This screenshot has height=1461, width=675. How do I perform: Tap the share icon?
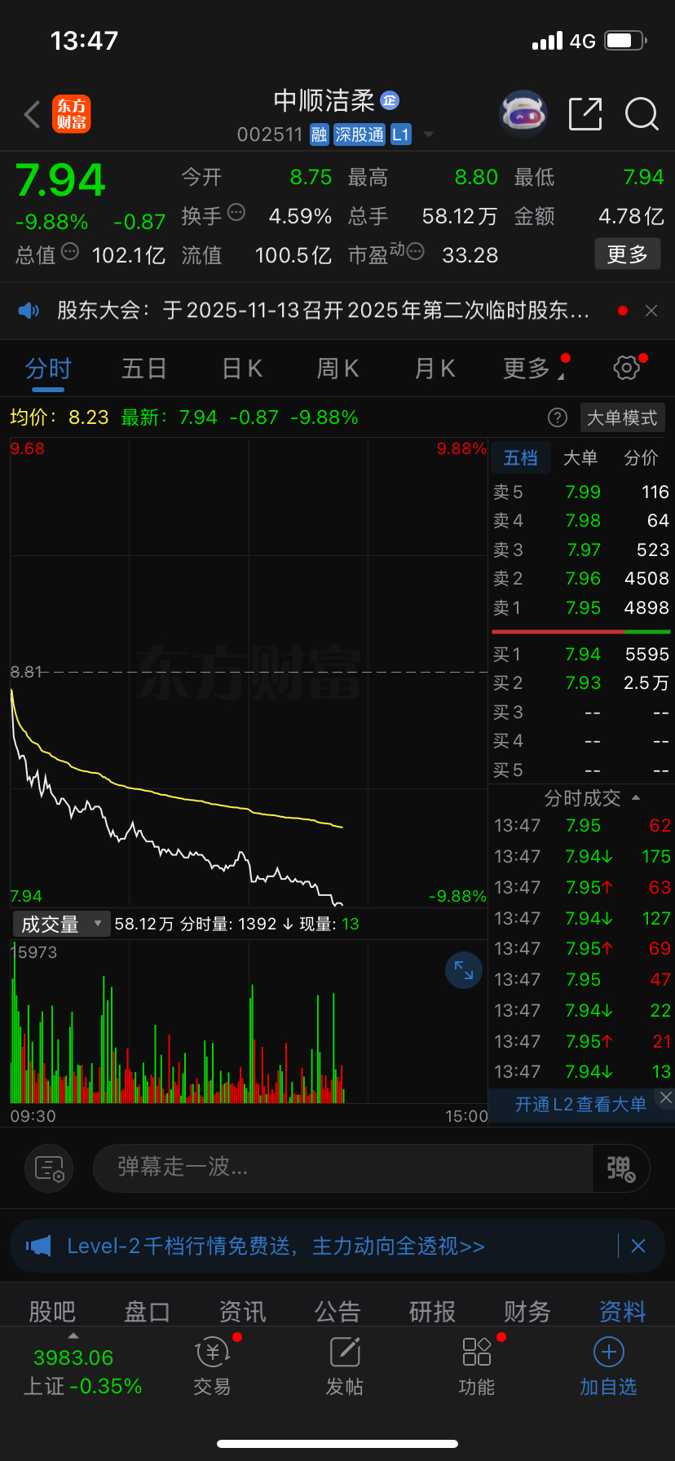[x=585, y=114]
